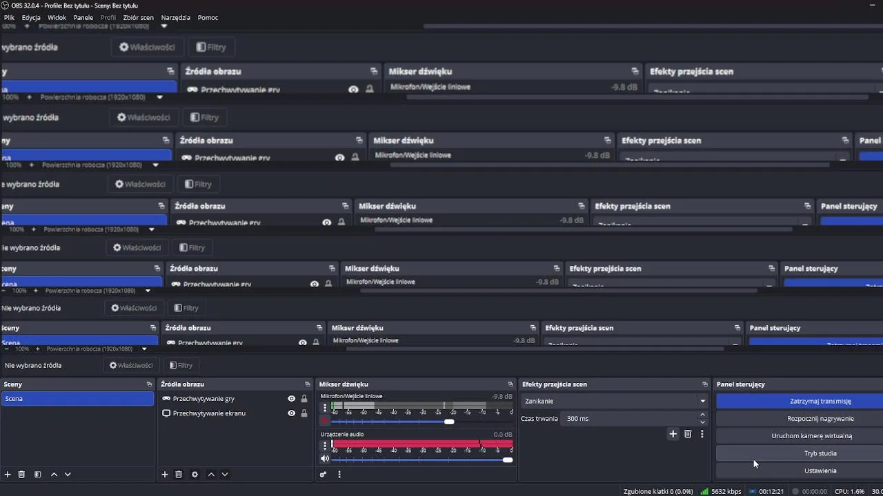Move selected source down in list
The width and height of the screenshot is (883, 496).
pos(225,475)
